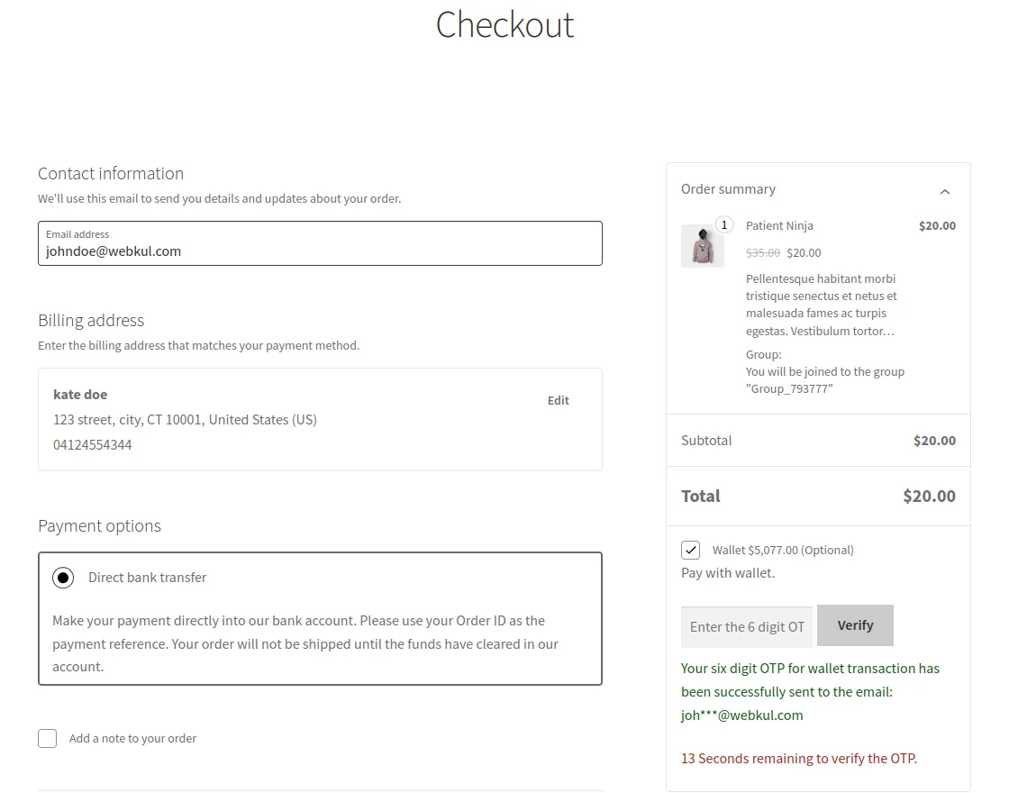1009x793 pixels.
Task: Select the crossed-out $35.00 original price
Action: pos(763,252)
